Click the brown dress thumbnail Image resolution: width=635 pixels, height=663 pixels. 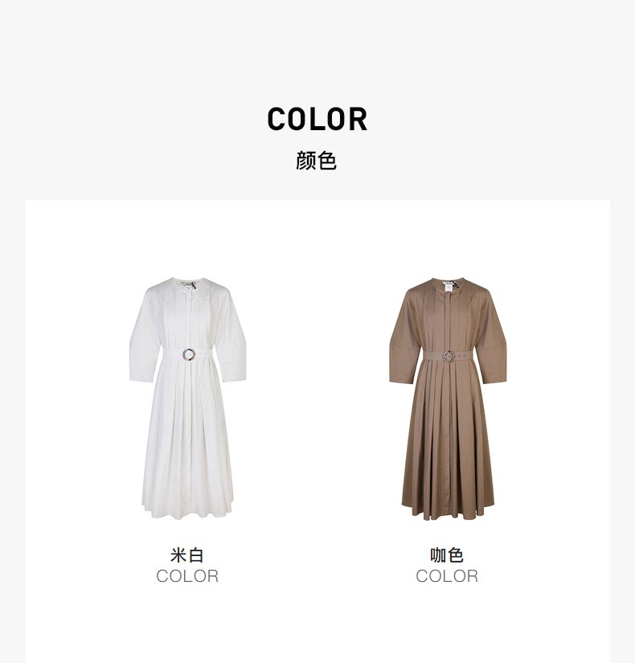(448, 399)
